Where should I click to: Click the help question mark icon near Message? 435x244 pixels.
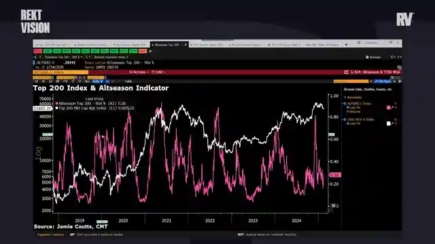(398, 57)
